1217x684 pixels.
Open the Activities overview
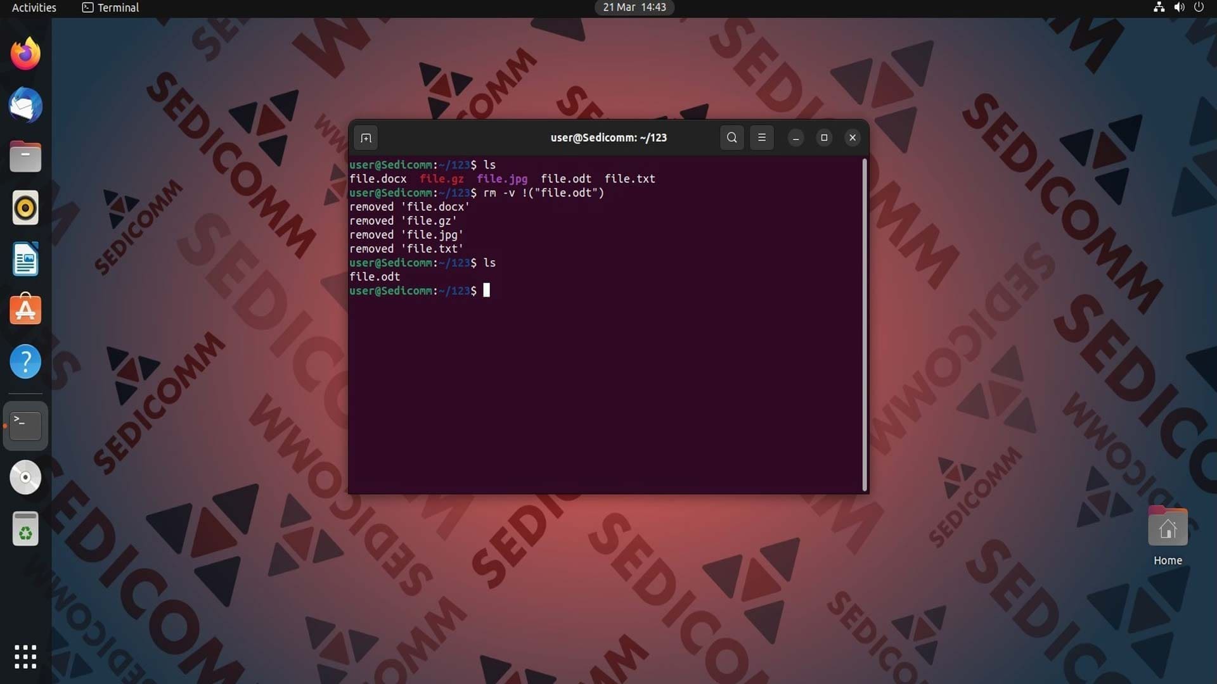point(34,8)
